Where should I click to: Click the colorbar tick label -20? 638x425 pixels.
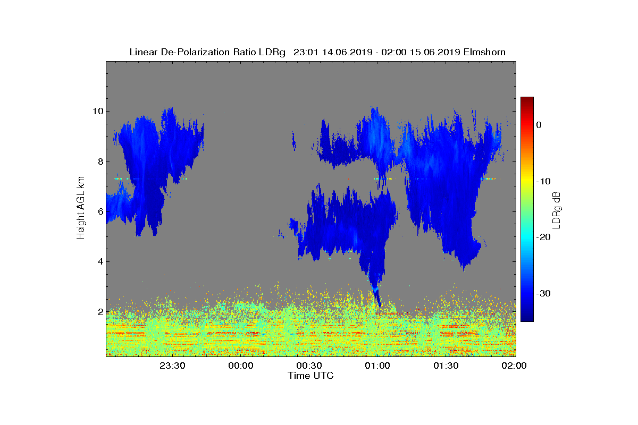pos(543,237)
